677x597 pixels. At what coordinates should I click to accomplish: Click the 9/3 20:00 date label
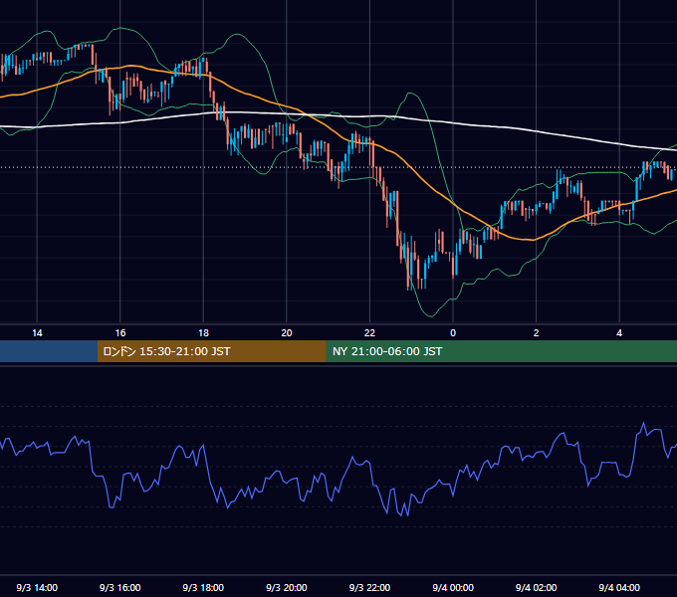[287, 587]
